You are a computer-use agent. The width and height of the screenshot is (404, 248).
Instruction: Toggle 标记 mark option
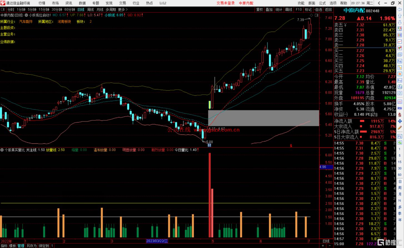pos(308,9)
